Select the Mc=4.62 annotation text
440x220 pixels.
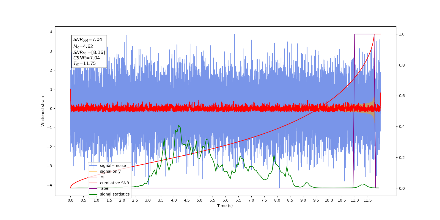[x=83, y=46]
